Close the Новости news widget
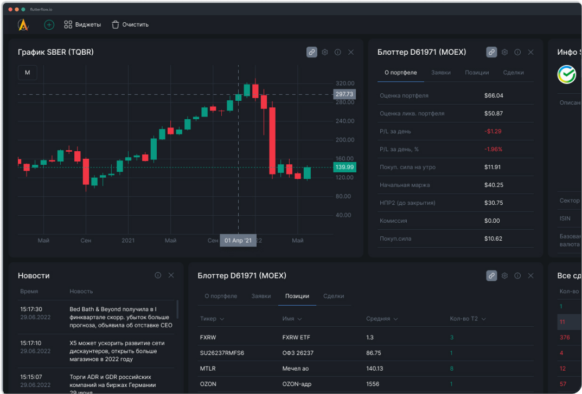Image resolution: width=582 pixels, height=394 pixels. pyautogui.click(x=171, y=275)
